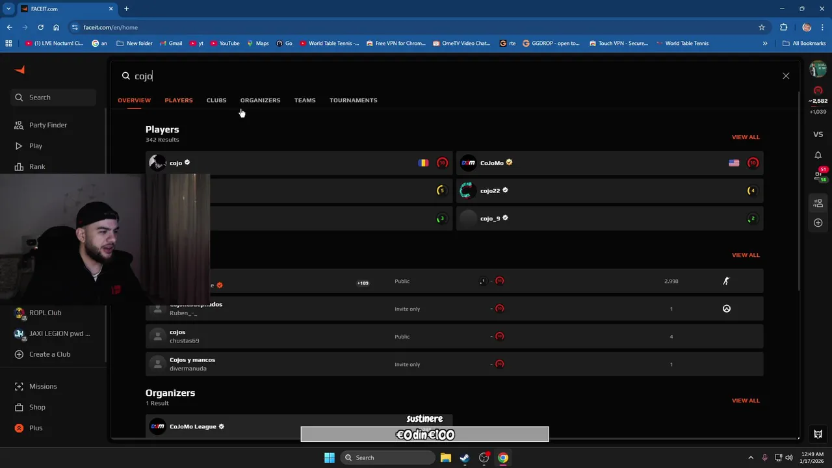Open notifications bell

(x=818, y=155)
